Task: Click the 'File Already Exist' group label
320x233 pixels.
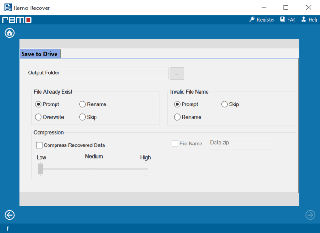Action: click(x=53, y=92)
